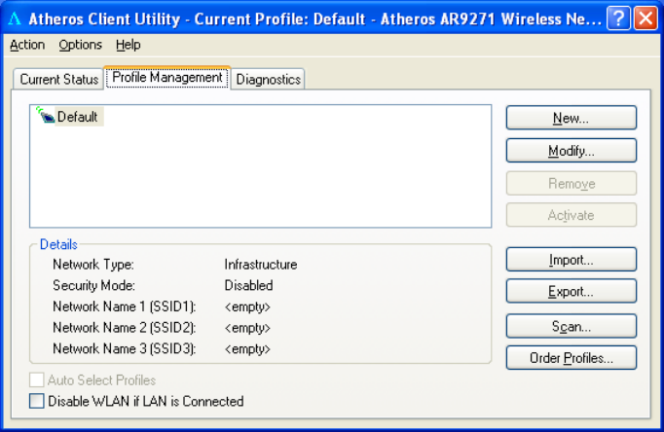Open the Order Profiles dialog
Screen dimensions: 664x432
(572, 358)
